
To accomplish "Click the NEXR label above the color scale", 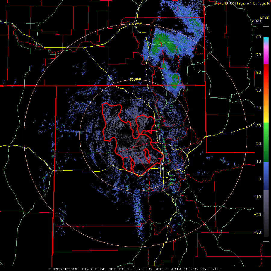I will [265, 18].
